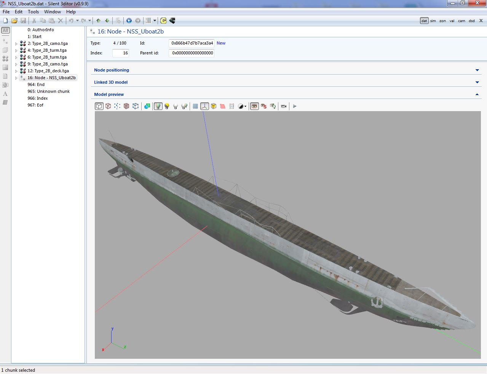Toggle the dat file type button
Screen dimensions: 487x374
[x=424, y=21]
